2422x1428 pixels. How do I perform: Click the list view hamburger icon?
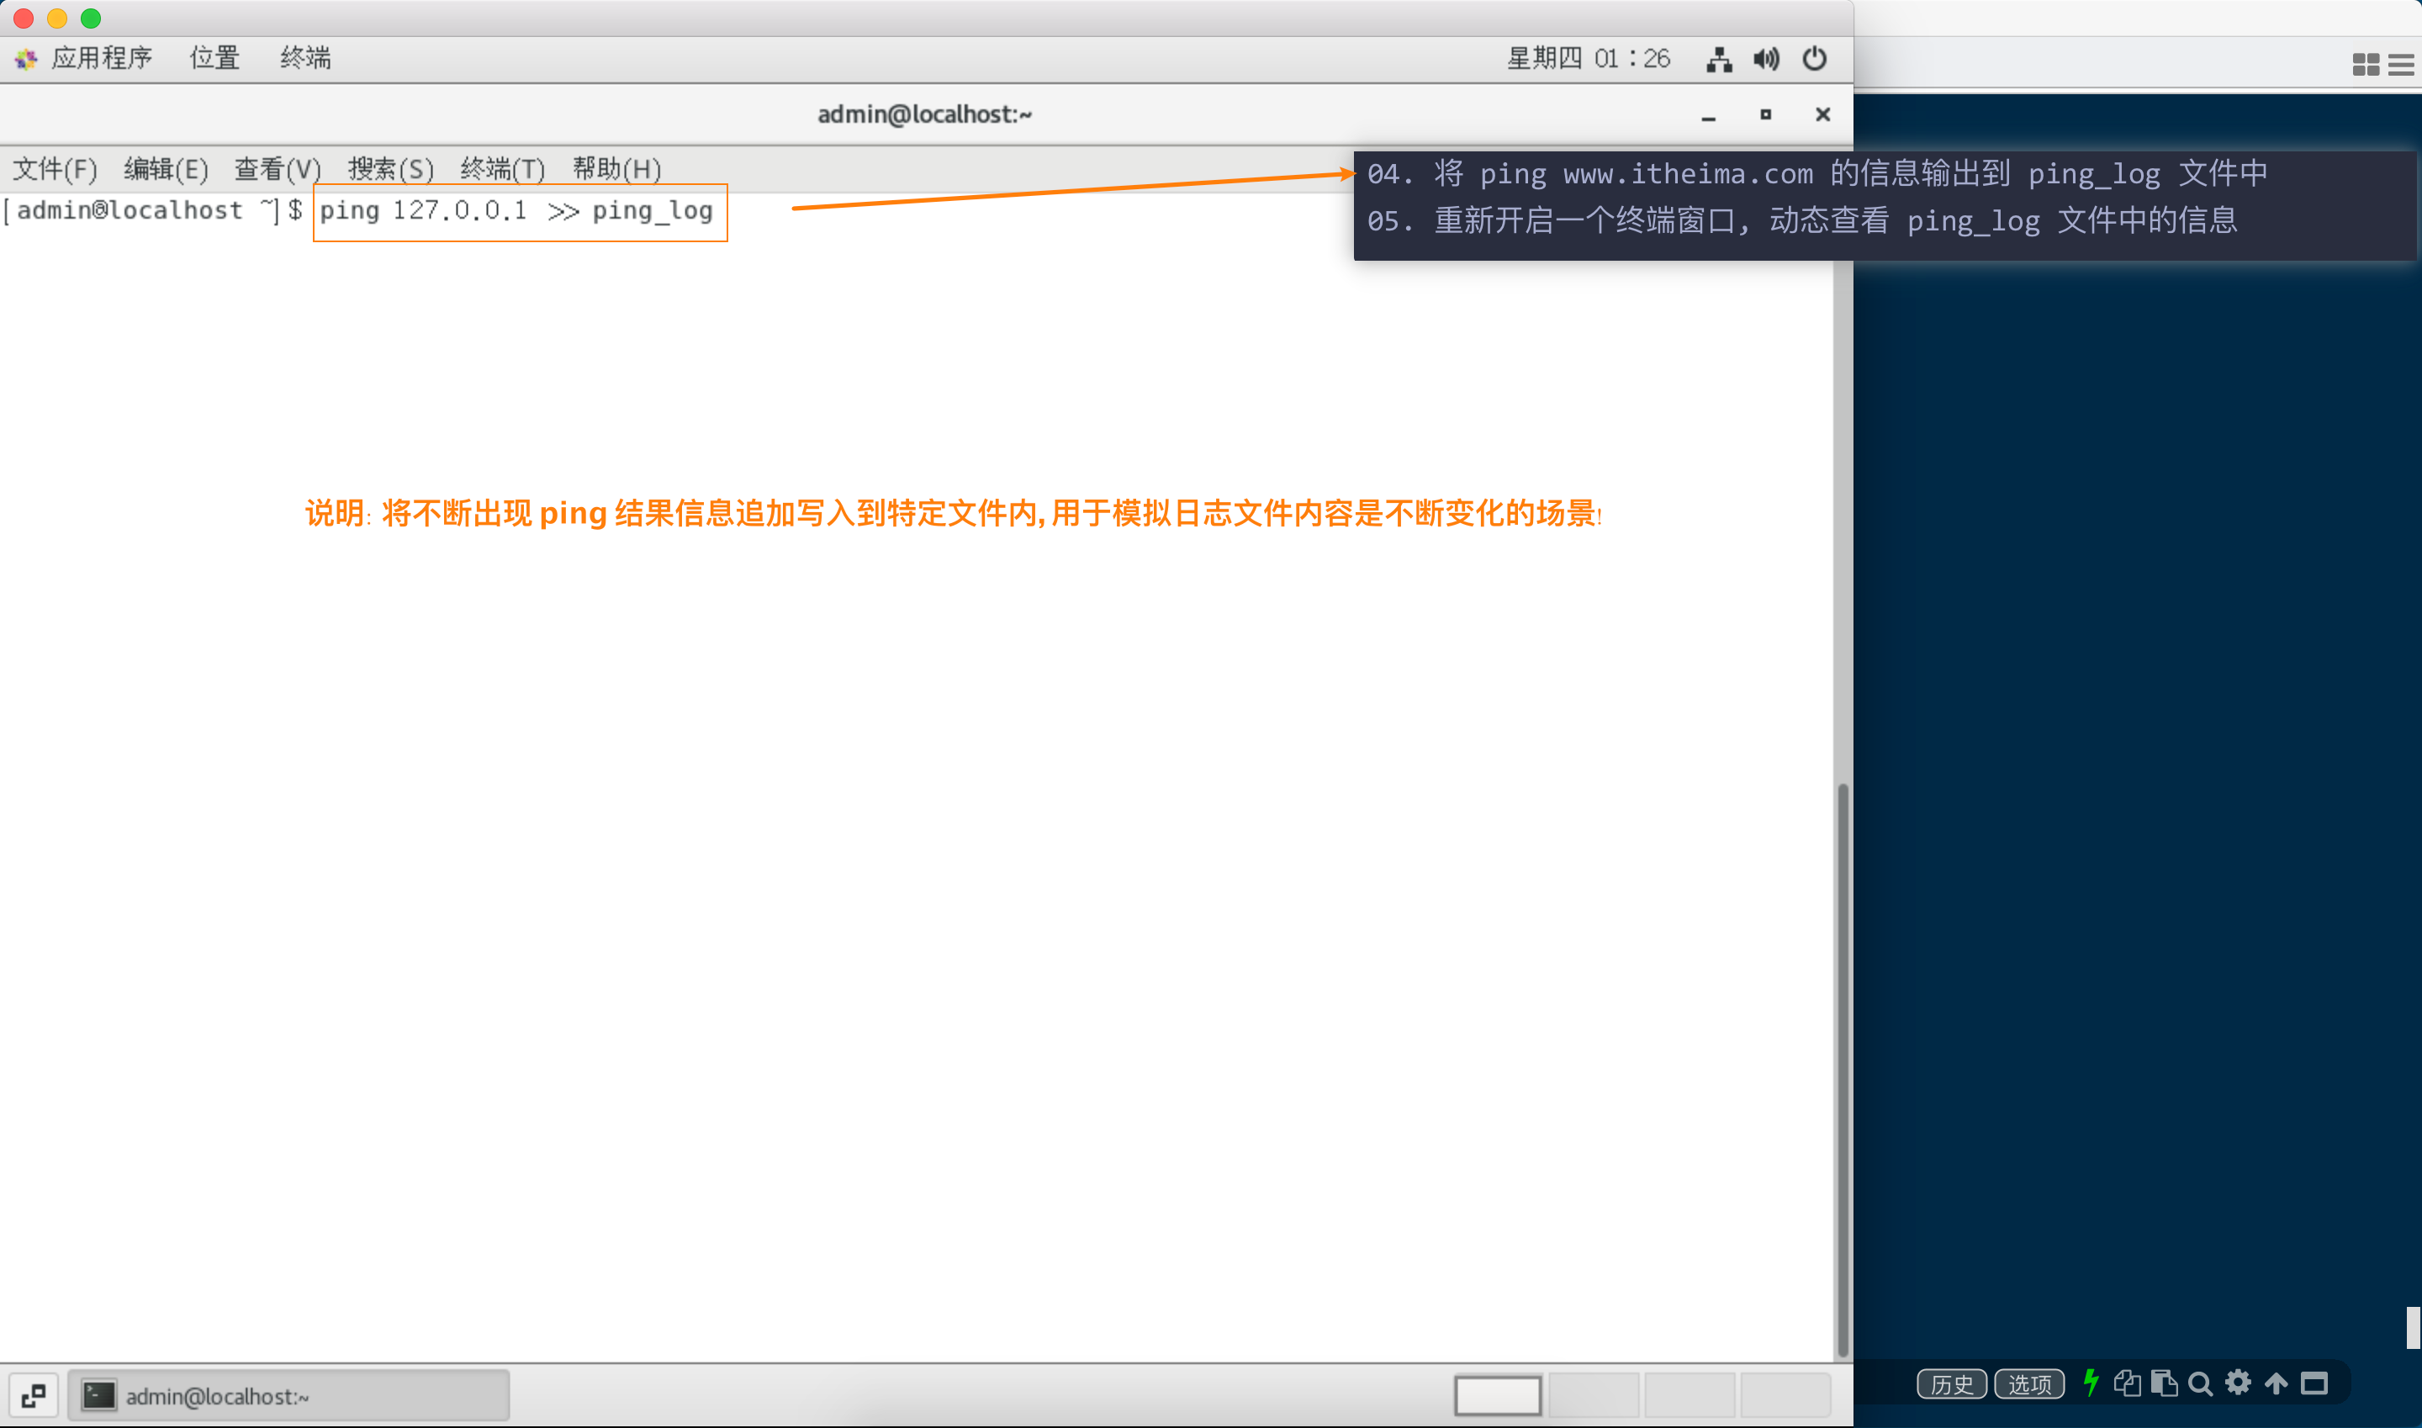[x=2401, y=65]
